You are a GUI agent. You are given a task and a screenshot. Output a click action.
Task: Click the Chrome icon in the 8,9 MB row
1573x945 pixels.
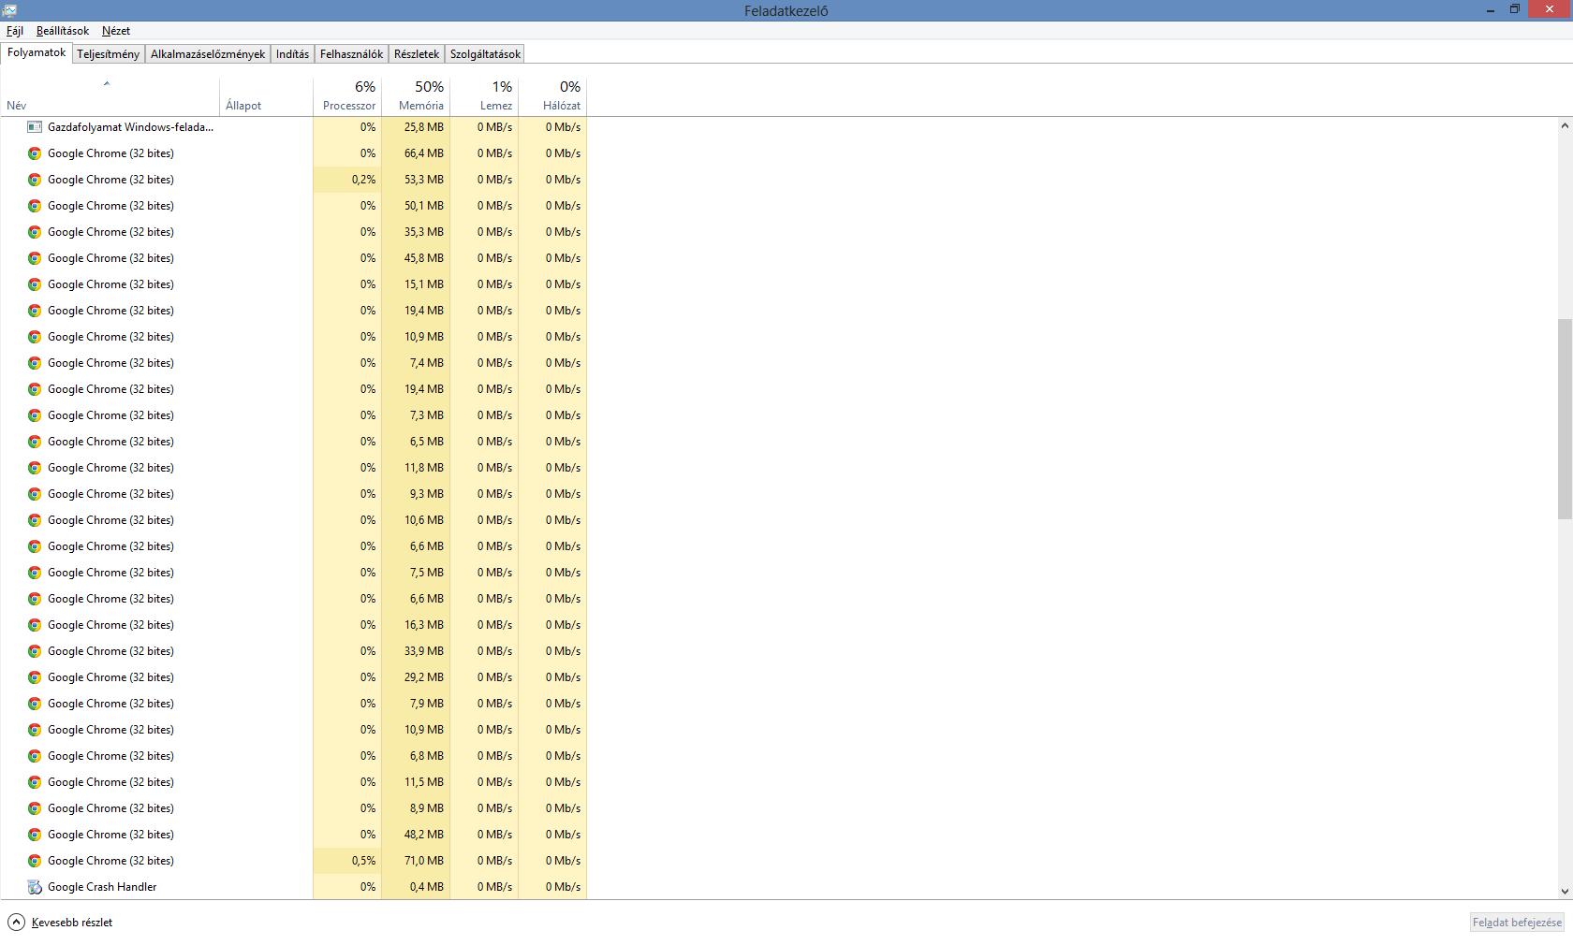click(x=35, y=808)
